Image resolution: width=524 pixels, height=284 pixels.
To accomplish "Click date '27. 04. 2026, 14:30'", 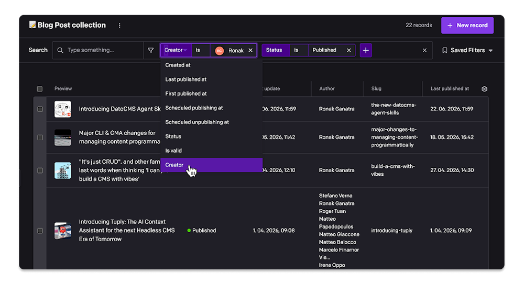I will (x=452, y=170).
